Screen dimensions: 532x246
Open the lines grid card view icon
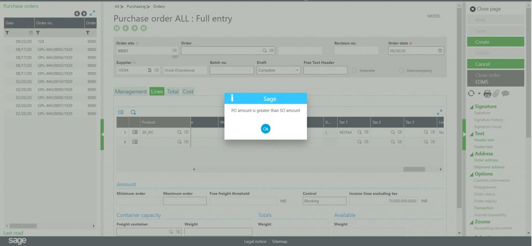(x=121, y=112)
